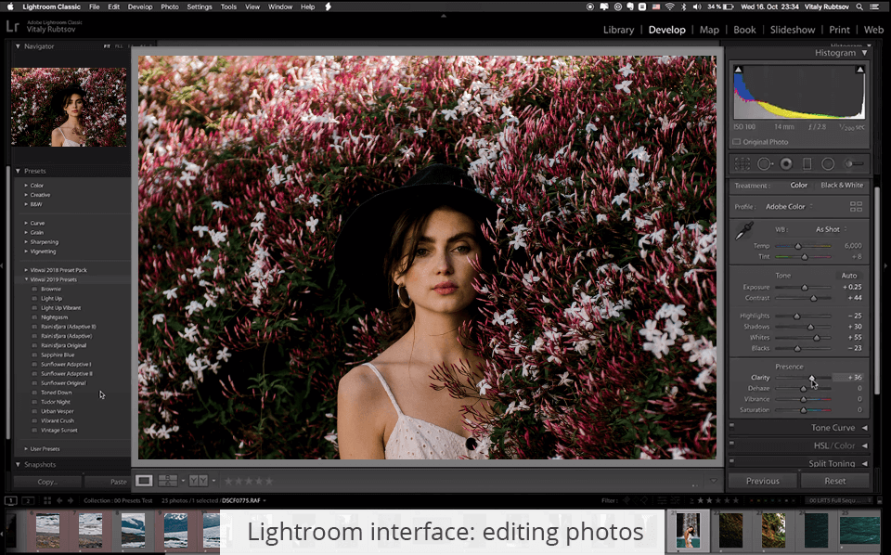Select Color treatment

pos(798,186)
